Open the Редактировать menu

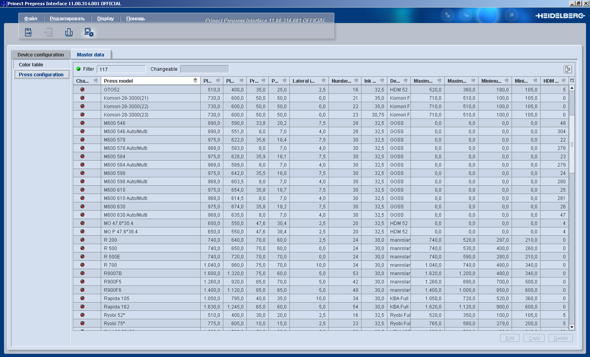pos(67,19)
